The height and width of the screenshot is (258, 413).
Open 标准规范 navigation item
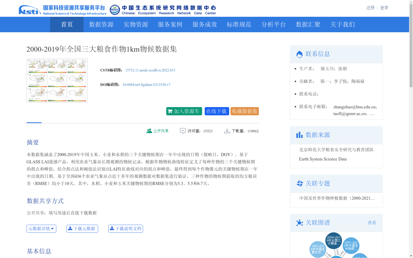[239, 25]
